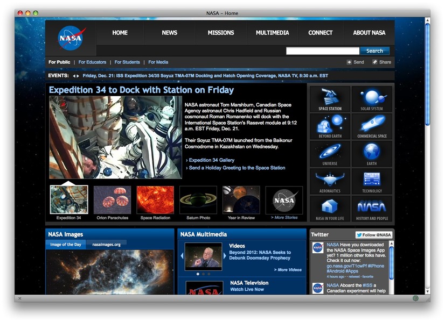Click the Expedition 34 headline
The width and height of the screenshot is (445, 322).
141,90
